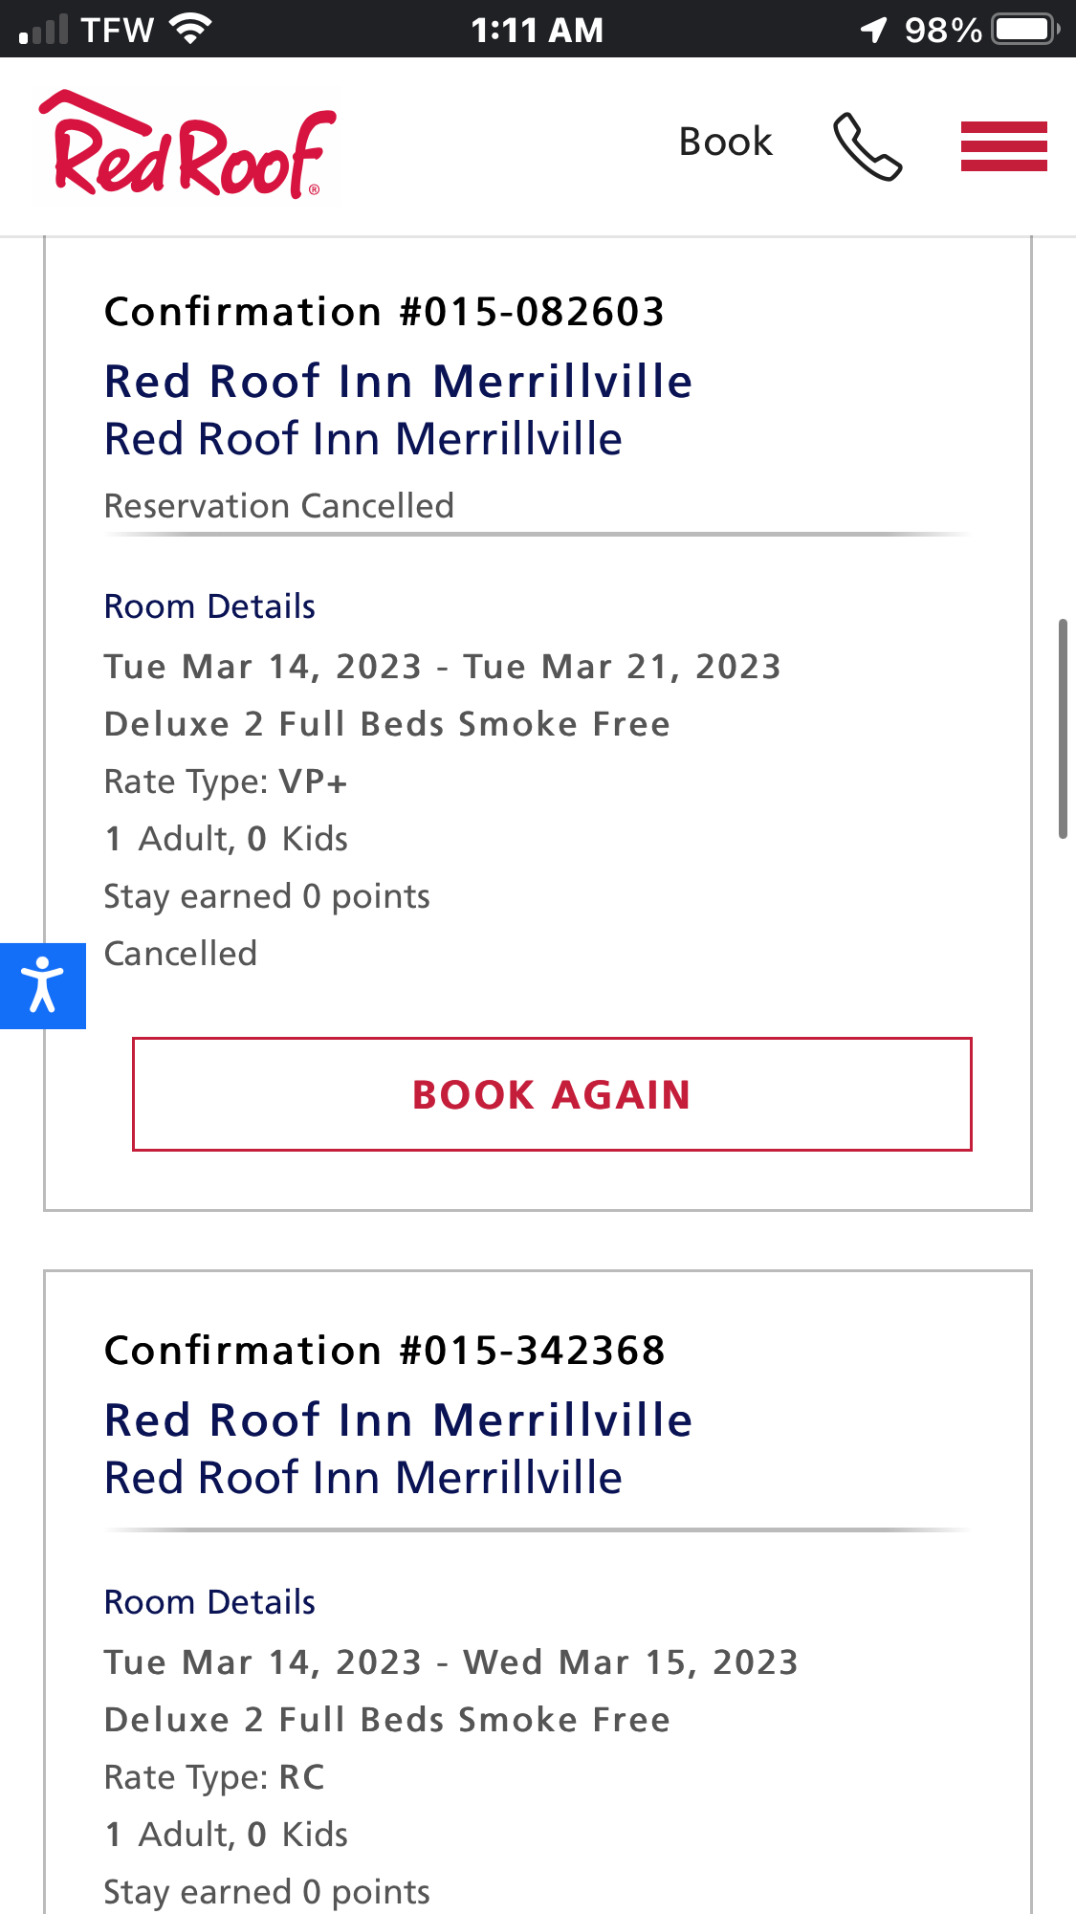
Task: Tap Confirmation #015-082603 heading
Action: pos(384,312)
